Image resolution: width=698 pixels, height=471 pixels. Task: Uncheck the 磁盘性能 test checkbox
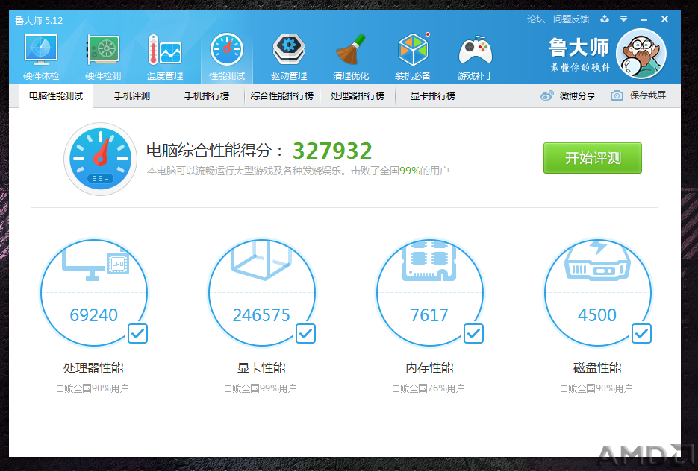641,333
